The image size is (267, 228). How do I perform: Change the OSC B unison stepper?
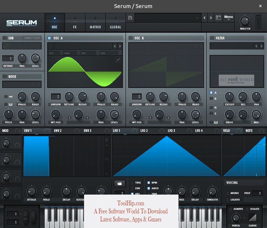(137, 96)
